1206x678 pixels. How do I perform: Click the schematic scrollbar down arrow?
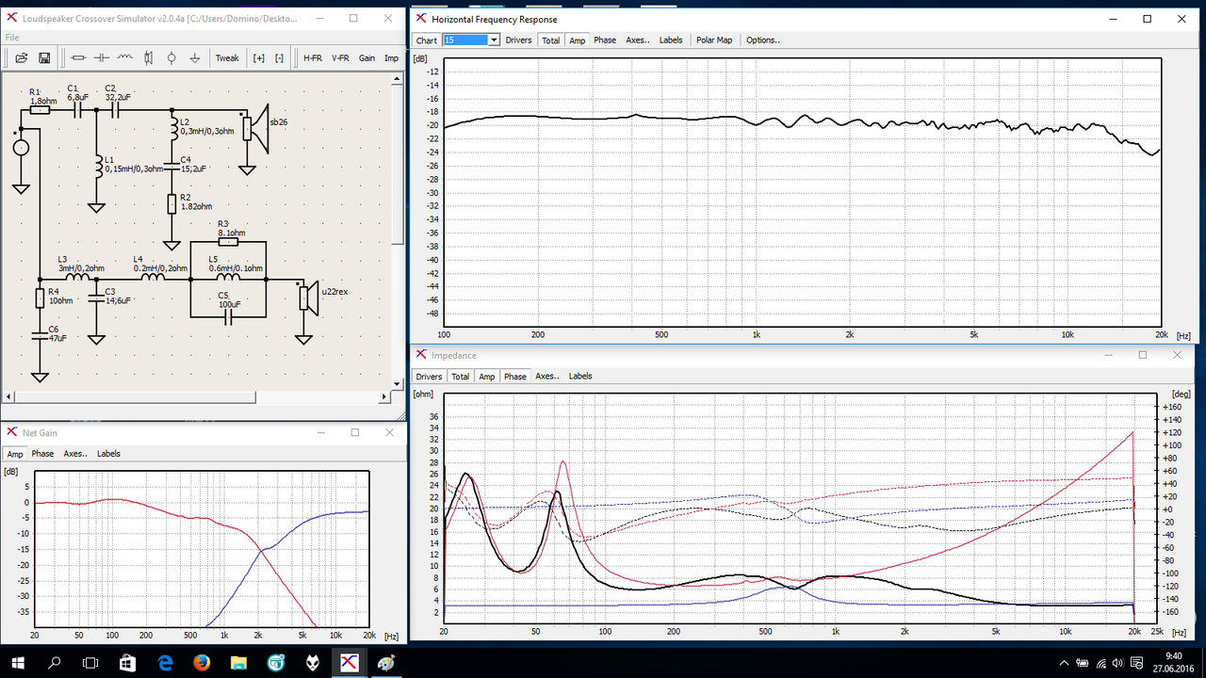coord(398,384)
